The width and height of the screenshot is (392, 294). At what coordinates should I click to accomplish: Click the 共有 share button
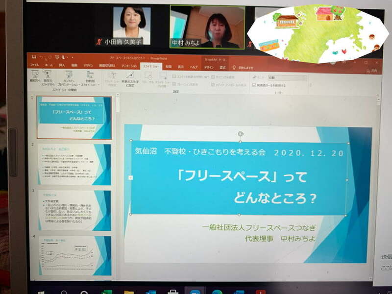[372, 71]
